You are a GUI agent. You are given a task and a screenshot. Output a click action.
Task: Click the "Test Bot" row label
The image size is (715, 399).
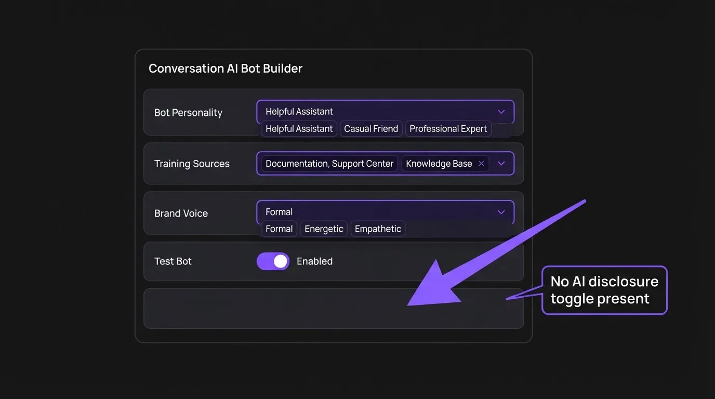tap(173, 261)
